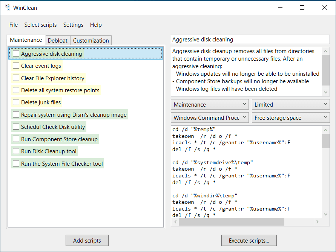Tick the Aggressive disk cleaning checkbox
The width and height of the screenshot is (336, 252).
click(16, 53)
